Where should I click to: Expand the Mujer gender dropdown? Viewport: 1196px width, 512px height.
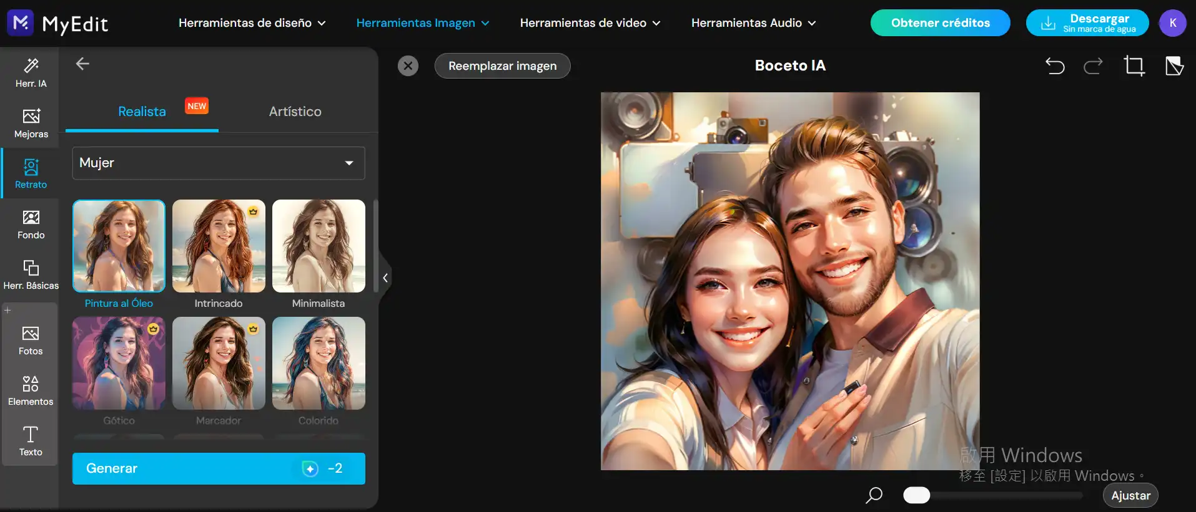(219, 163)
